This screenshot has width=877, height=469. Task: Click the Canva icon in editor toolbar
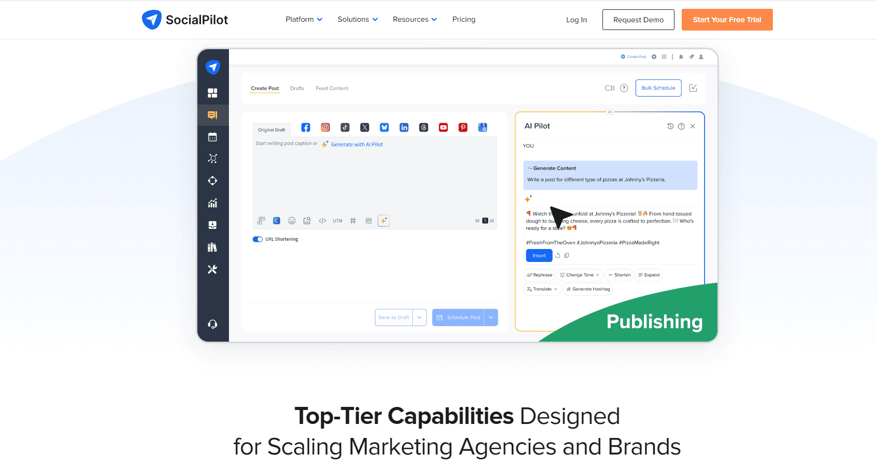tap(277, 221)
